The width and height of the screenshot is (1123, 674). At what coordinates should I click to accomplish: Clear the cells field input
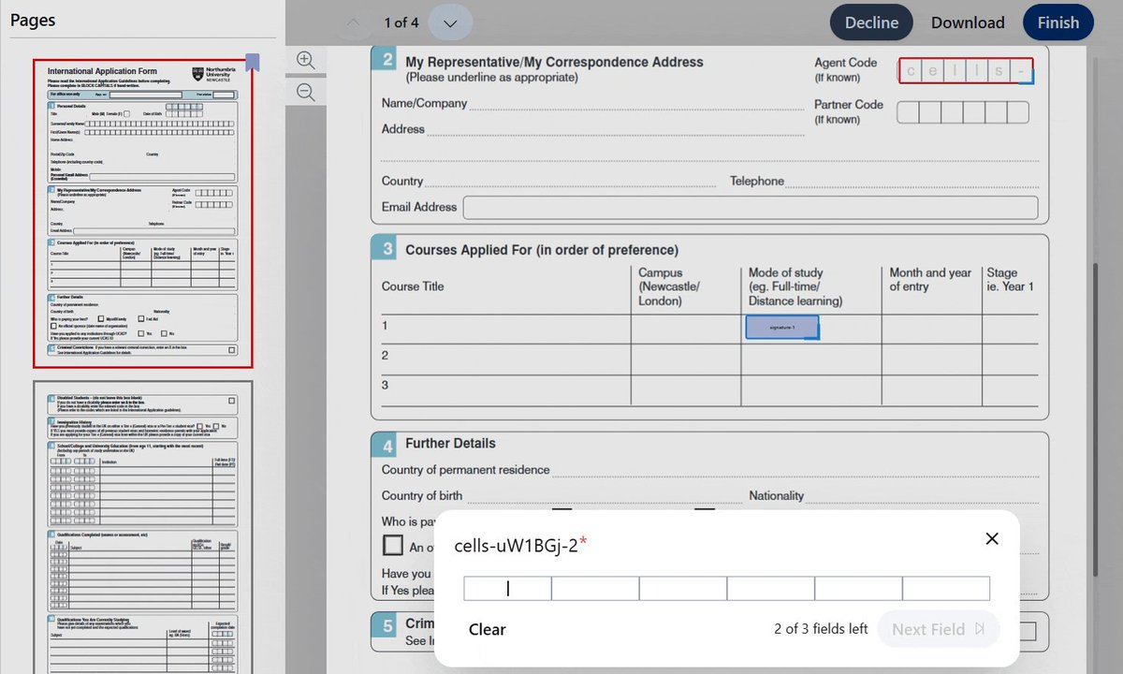[487, 629]
